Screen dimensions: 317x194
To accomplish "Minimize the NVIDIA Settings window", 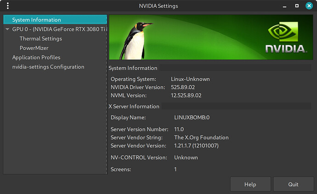I will point(284,6).
